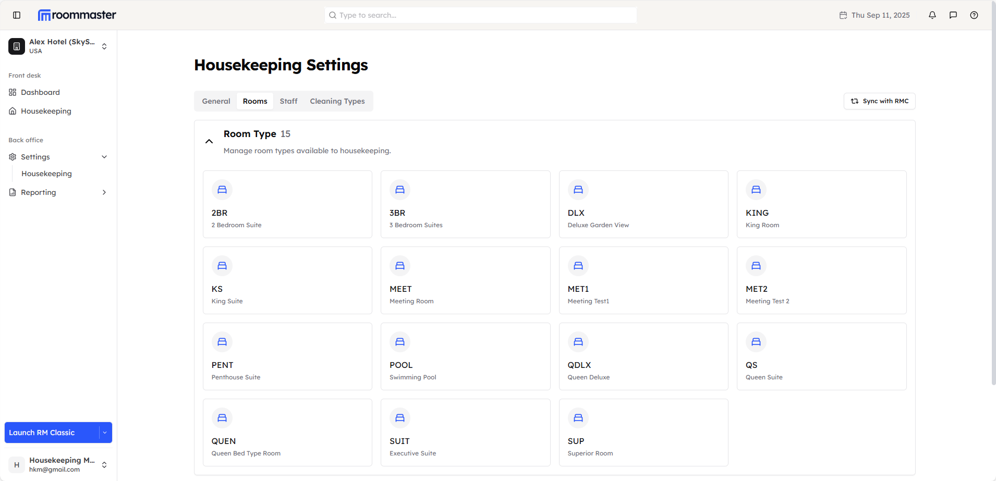This screenshot has width=996, height=481.
Task: Click Sync with RMC button
Action: [879, 101]
